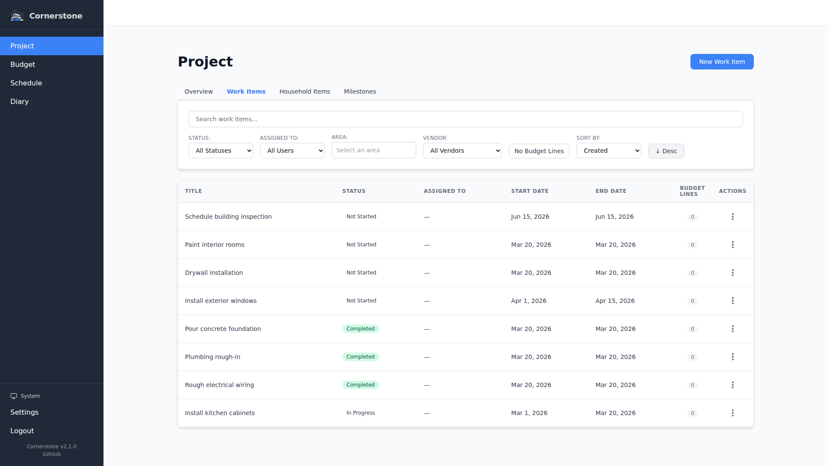
Task: Open the Sort By Created dropdown
Action: (x=608, y=151)
